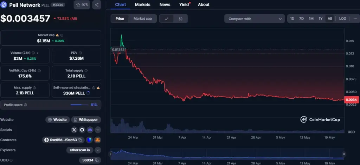Click the blue shield wallet icon
The image size is (360, 165).
click(x=89, y=140)
